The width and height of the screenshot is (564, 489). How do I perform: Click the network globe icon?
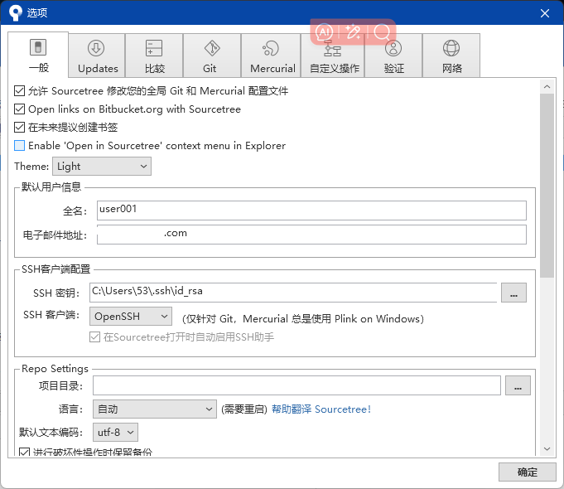pos(451,48)
